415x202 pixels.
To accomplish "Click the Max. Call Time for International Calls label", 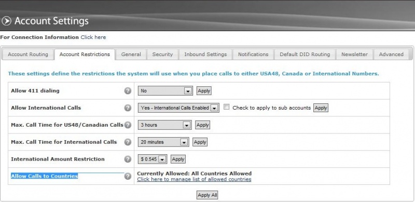I will pyautogui.click(x=64, y=142).
